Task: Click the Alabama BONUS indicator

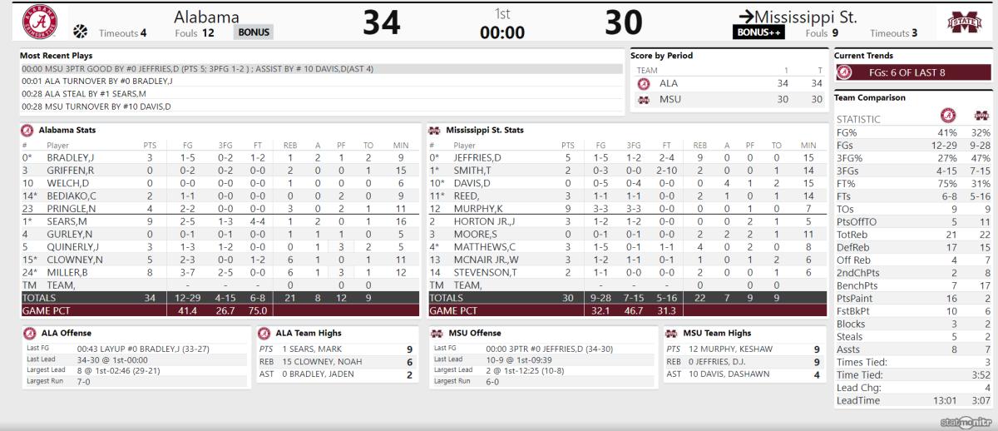Action: 253,32
